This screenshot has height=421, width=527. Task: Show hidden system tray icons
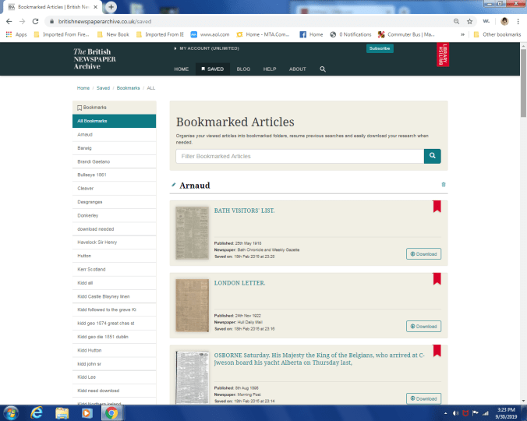click(x=446, y=412)
